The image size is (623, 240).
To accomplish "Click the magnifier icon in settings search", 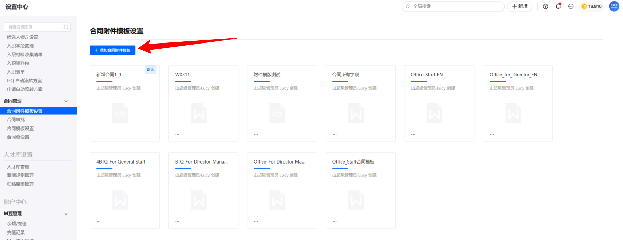I will [x=66, y=27].
